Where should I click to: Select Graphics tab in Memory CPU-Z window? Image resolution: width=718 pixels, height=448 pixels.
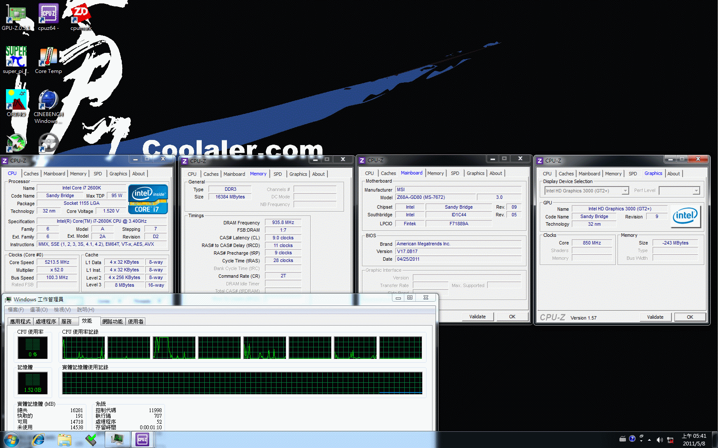298,174
